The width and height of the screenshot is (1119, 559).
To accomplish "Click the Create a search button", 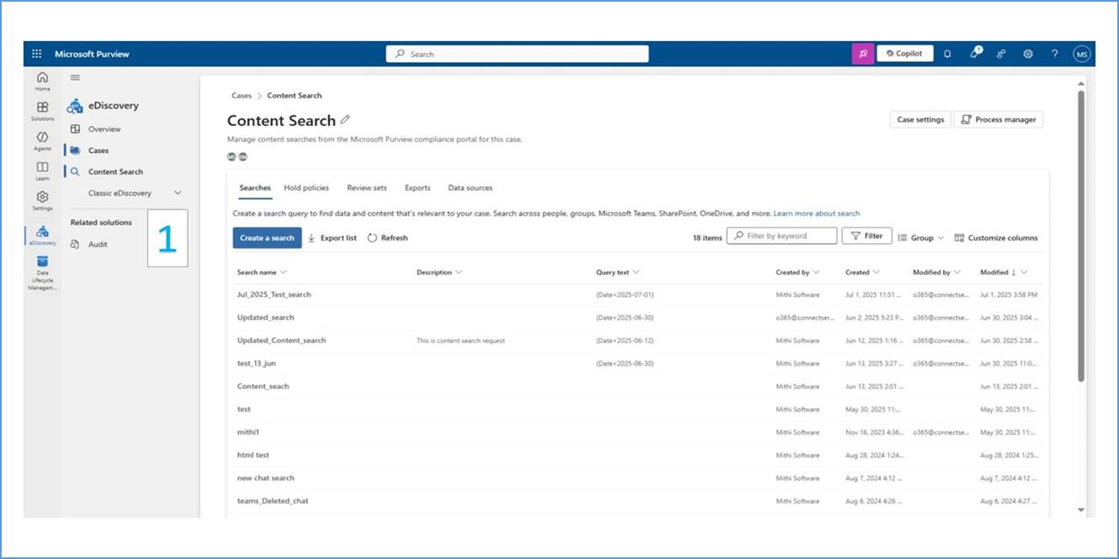I will tap(267, 238).
